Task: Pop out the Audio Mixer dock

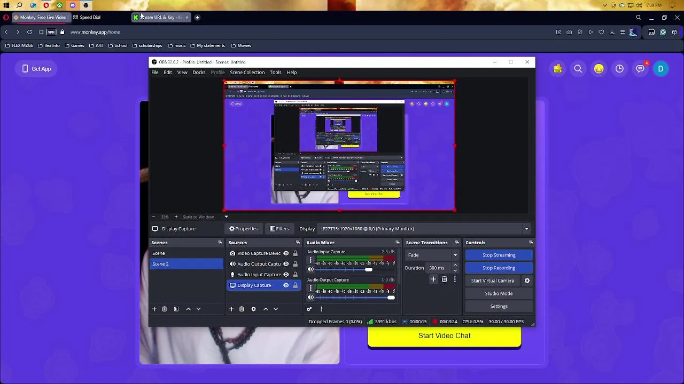Action: 397,243
